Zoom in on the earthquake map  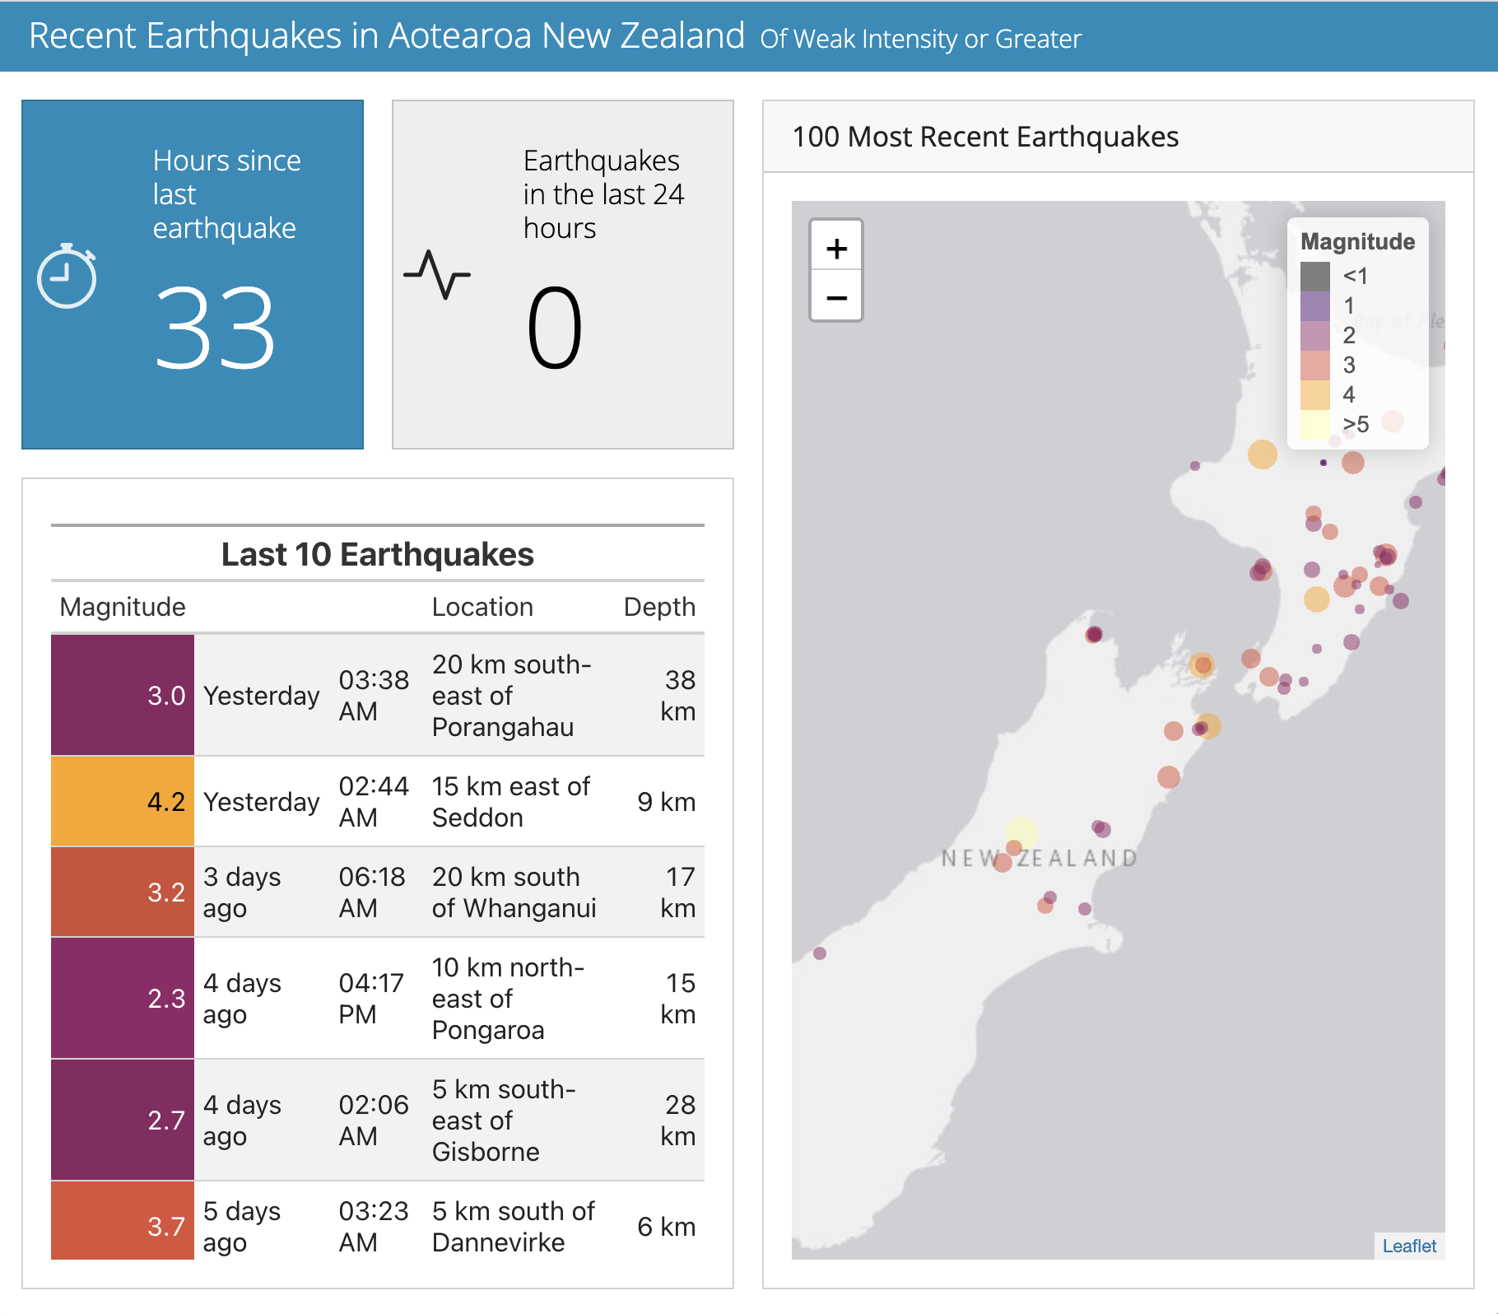click(836, 247)
